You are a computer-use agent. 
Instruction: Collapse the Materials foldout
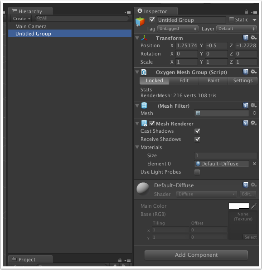click(x=137, y=147)
